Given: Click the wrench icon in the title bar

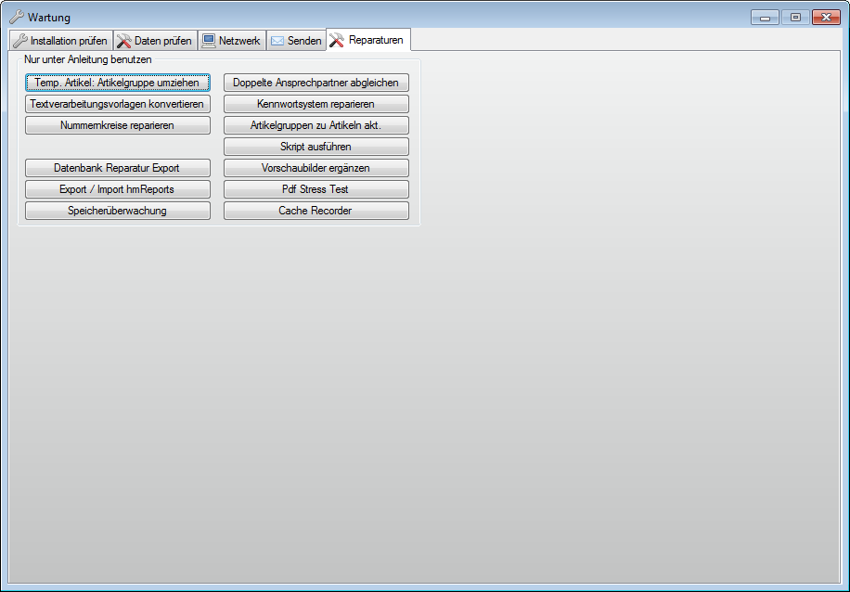Looking at the screenshot, I should (x=17, y=17).
